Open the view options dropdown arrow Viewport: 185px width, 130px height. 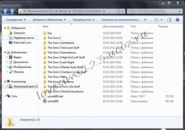click(x=162, y=20)
